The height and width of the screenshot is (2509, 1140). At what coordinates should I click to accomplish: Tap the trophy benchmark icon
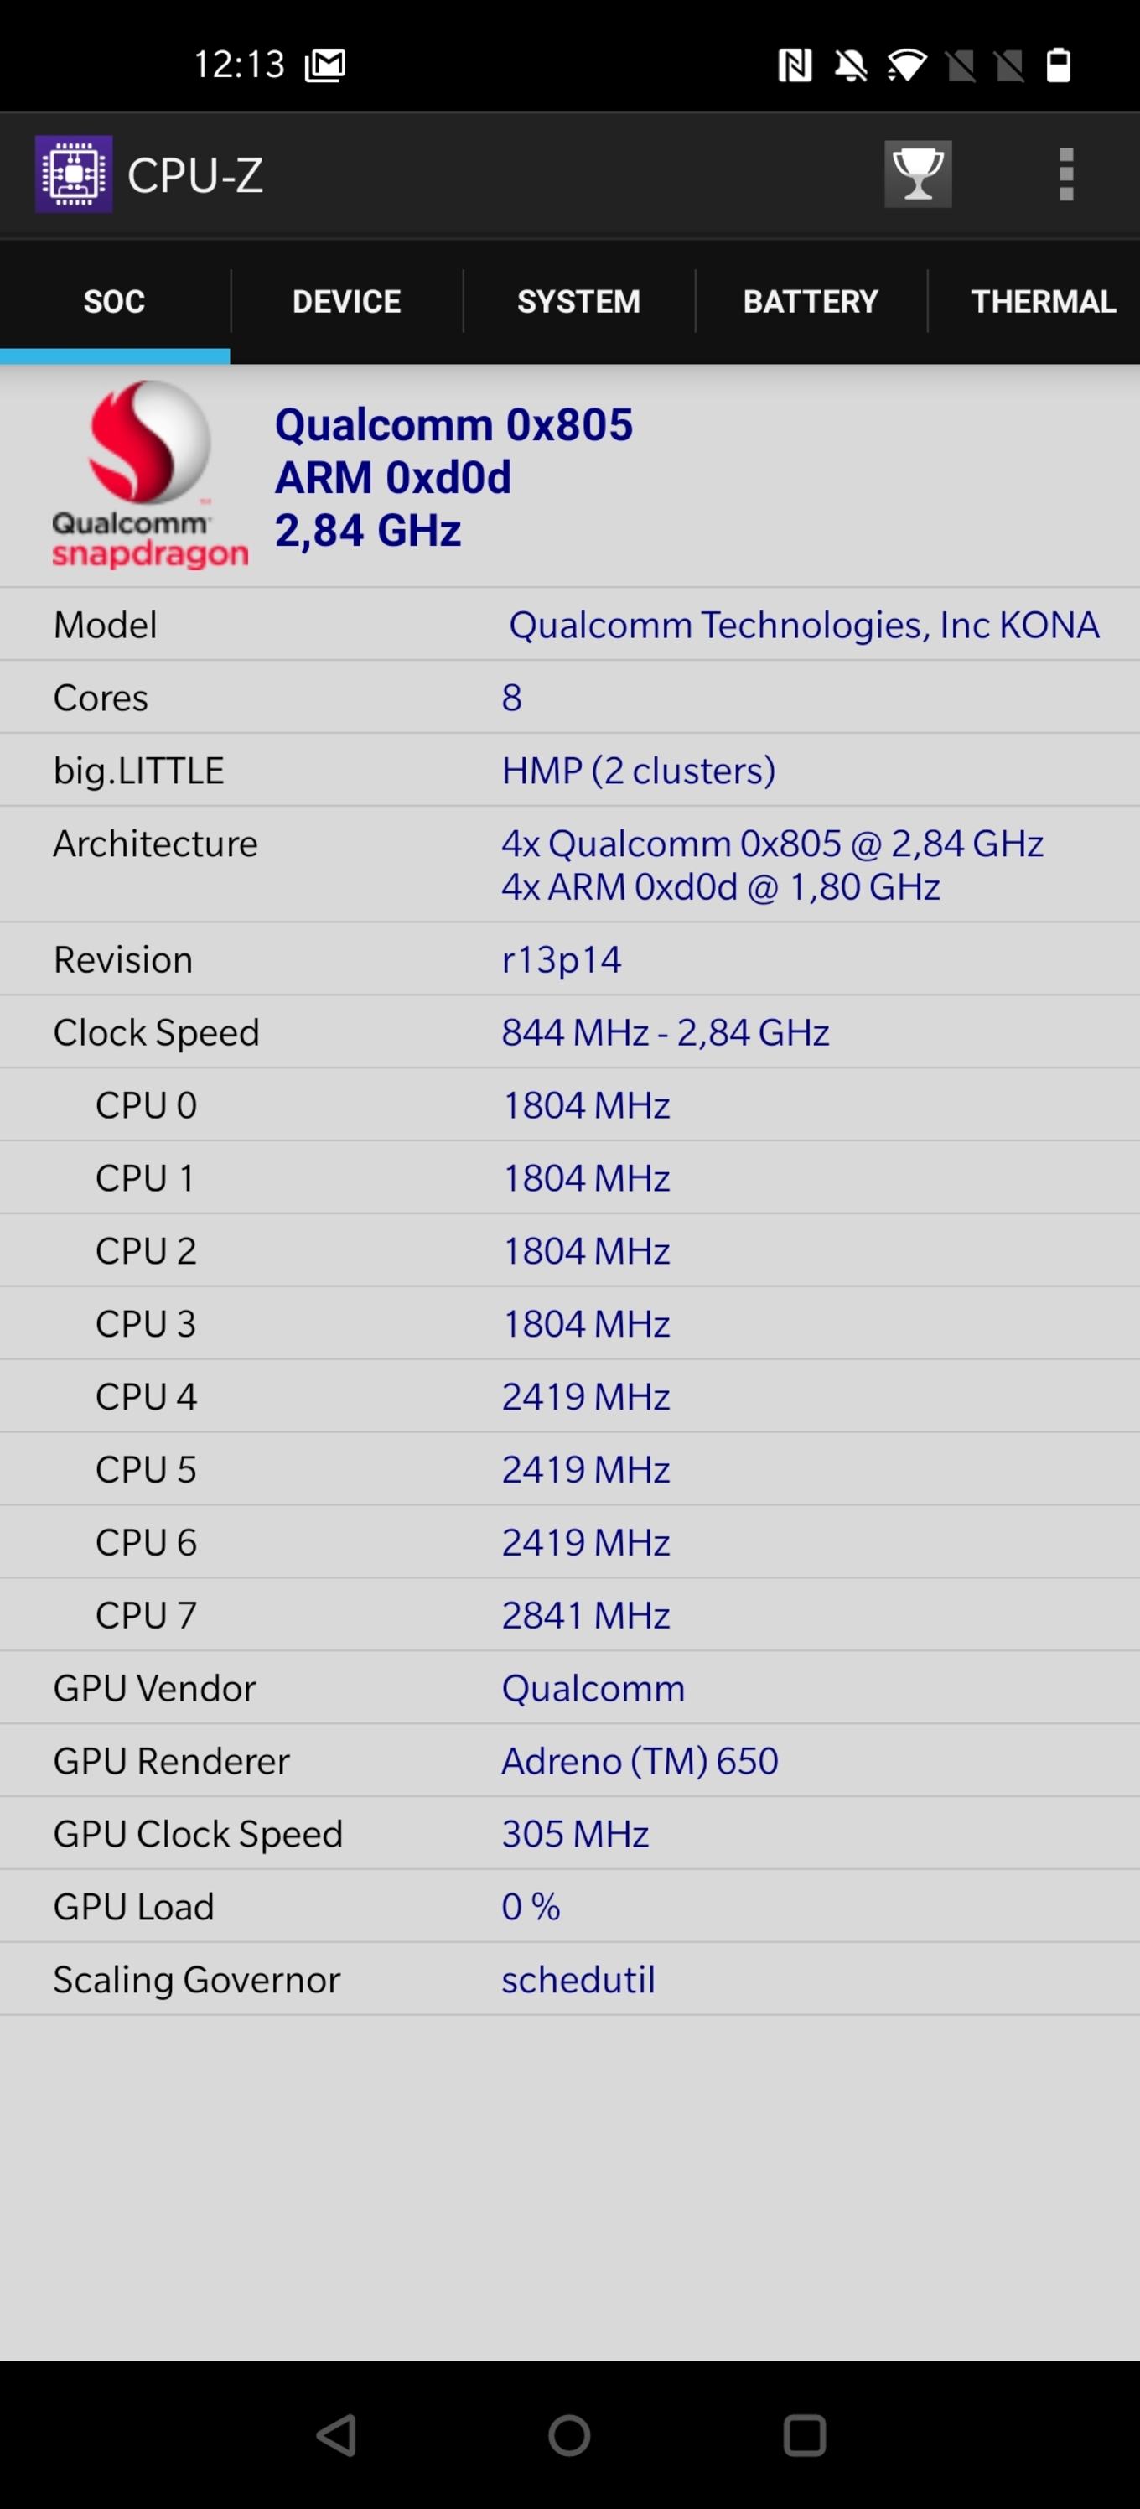[x=917, y=174]
